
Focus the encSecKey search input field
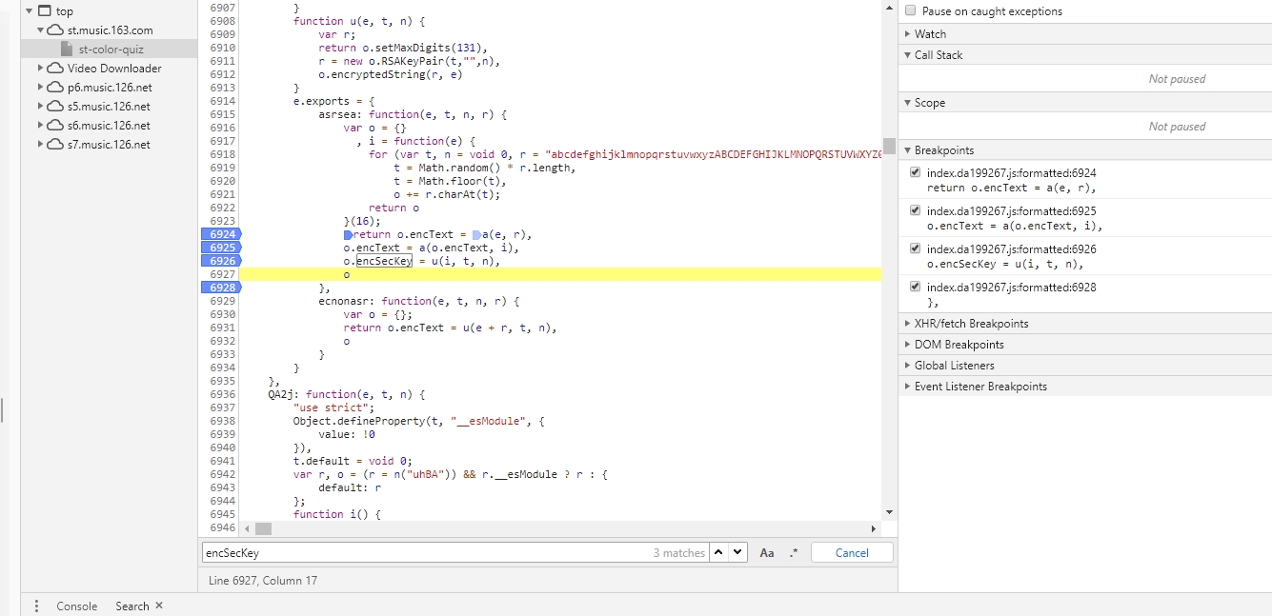(x=454, y=552)
